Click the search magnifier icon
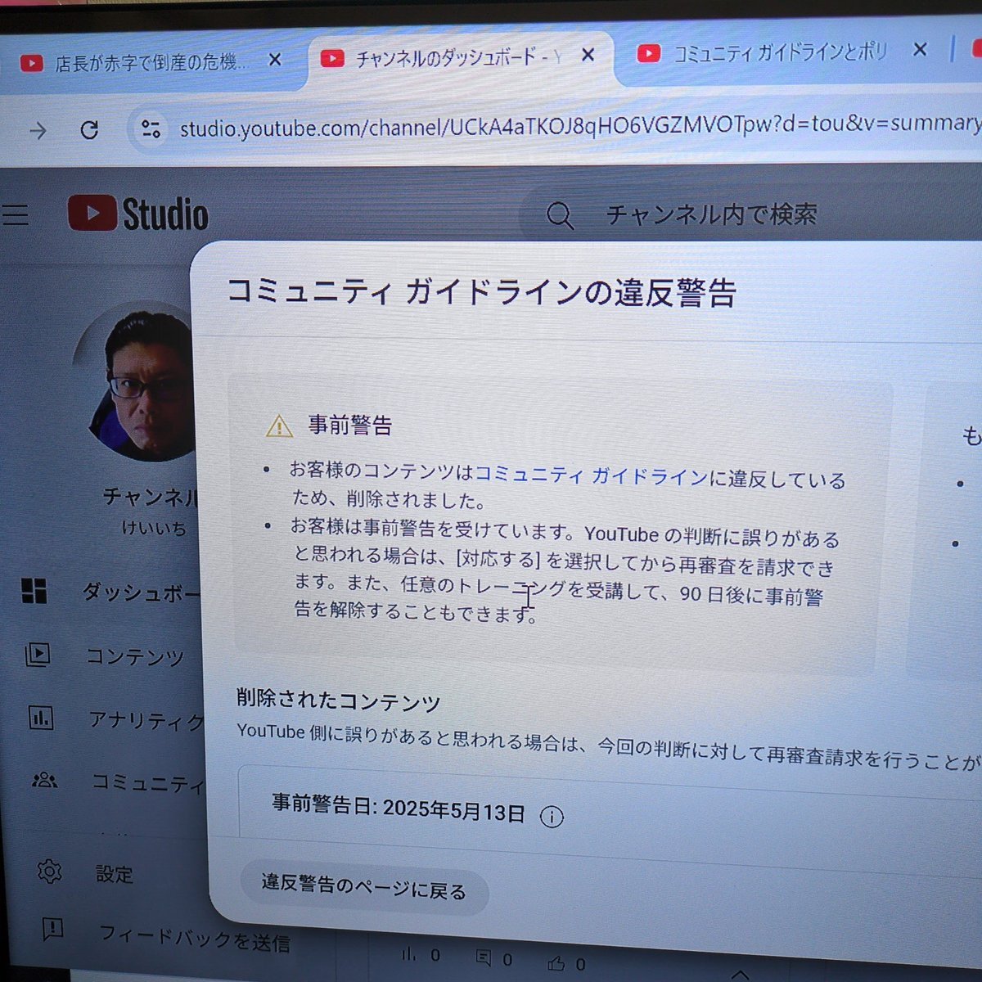982x982 pixels. pos(560,215)
